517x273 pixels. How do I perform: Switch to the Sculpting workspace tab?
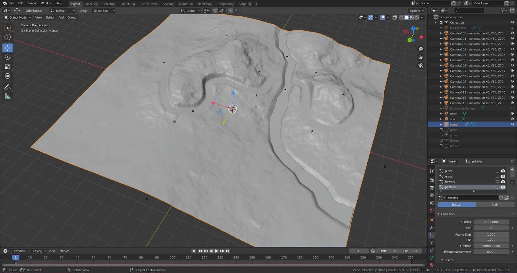pos(109,4)
